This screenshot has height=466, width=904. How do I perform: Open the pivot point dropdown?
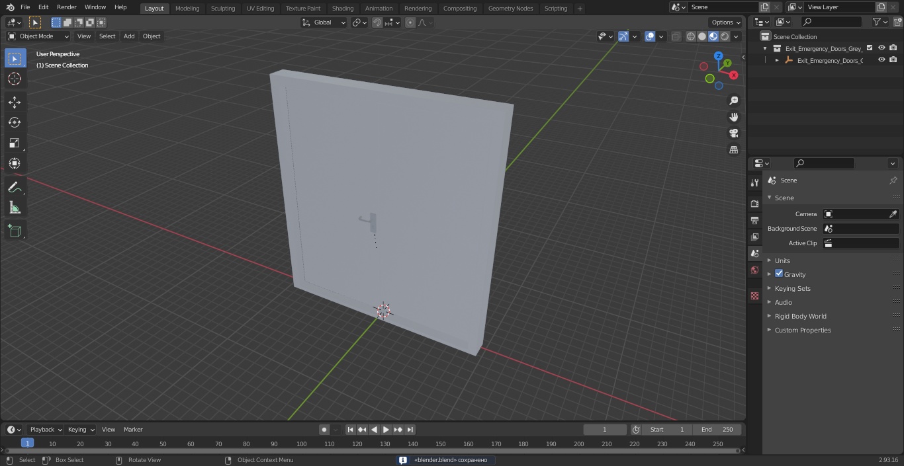coord(359,22)
